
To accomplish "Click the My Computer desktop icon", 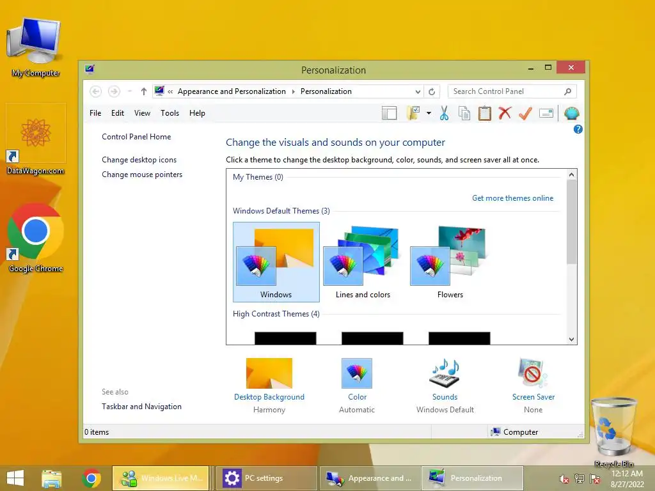I will pyautogui.click(x=35, y=47).
